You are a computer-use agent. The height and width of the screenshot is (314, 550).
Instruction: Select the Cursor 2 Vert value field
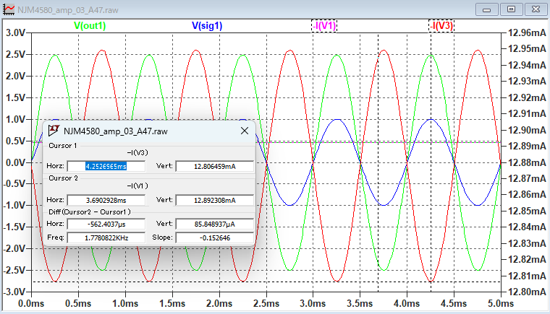click(215, 199)
